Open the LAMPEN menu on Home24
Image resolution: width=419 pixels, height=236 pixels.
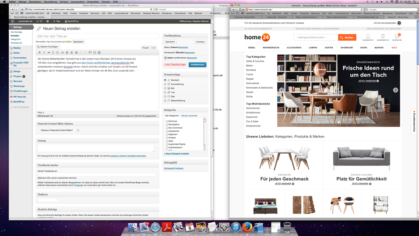(x=313, y=48)
